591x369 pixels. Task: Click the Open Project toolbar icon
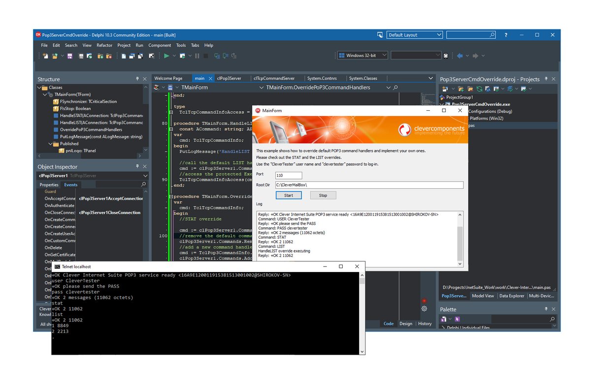(89, 56)
